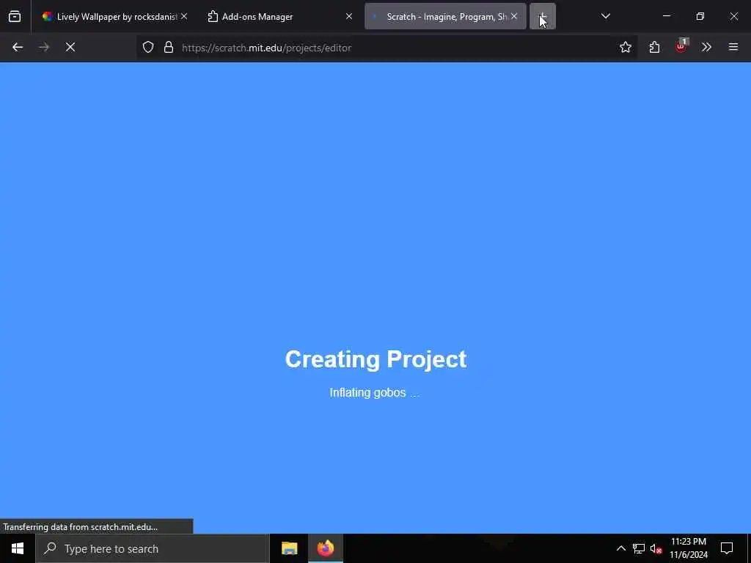The image size is (751, 563).
Task: Show hidden system tray icons
Action: tap(620, 548)
